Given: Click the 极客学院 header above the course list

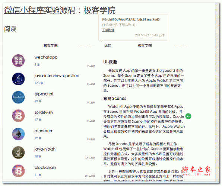Looking at the screenshot, I should [51, 45].
